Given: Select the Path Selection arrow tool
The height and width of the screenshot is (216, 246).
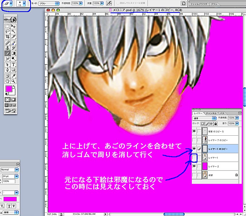Looking at the screenshot, I should click(7, 65).
